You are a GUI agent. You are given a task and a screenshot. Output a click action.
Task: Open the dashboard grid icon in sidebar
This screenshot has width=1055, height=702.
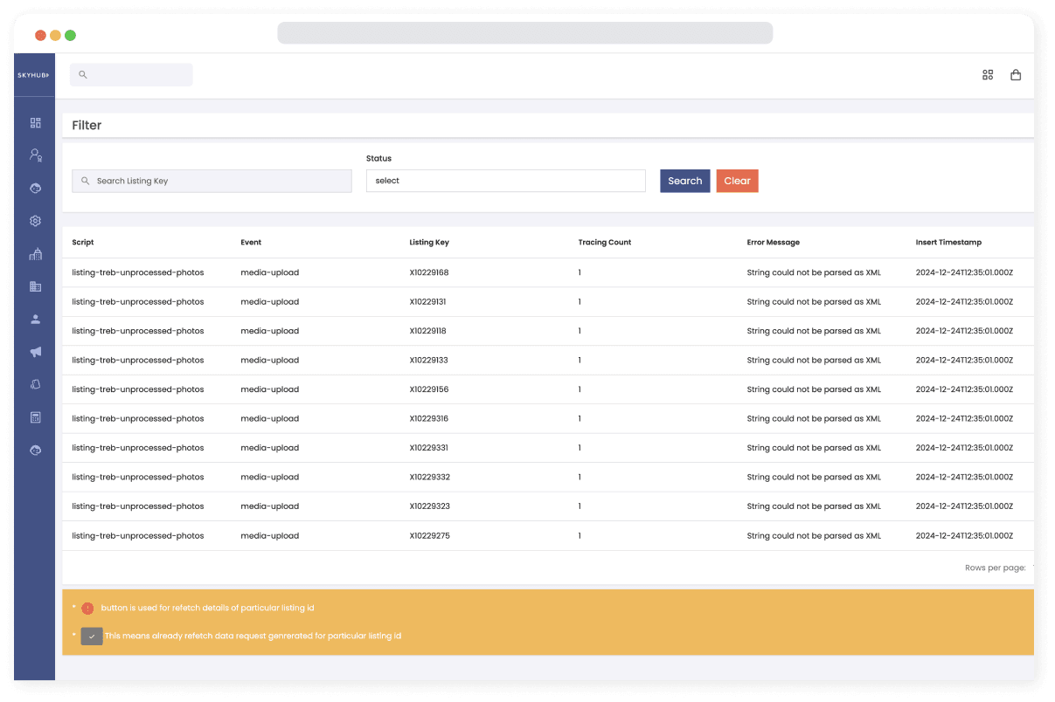pyautogui.click(x=35, y=123)
